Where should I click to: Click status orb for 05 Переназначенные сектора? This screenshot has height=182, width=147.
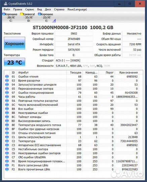pyautogui.click(x=7, y=89)
